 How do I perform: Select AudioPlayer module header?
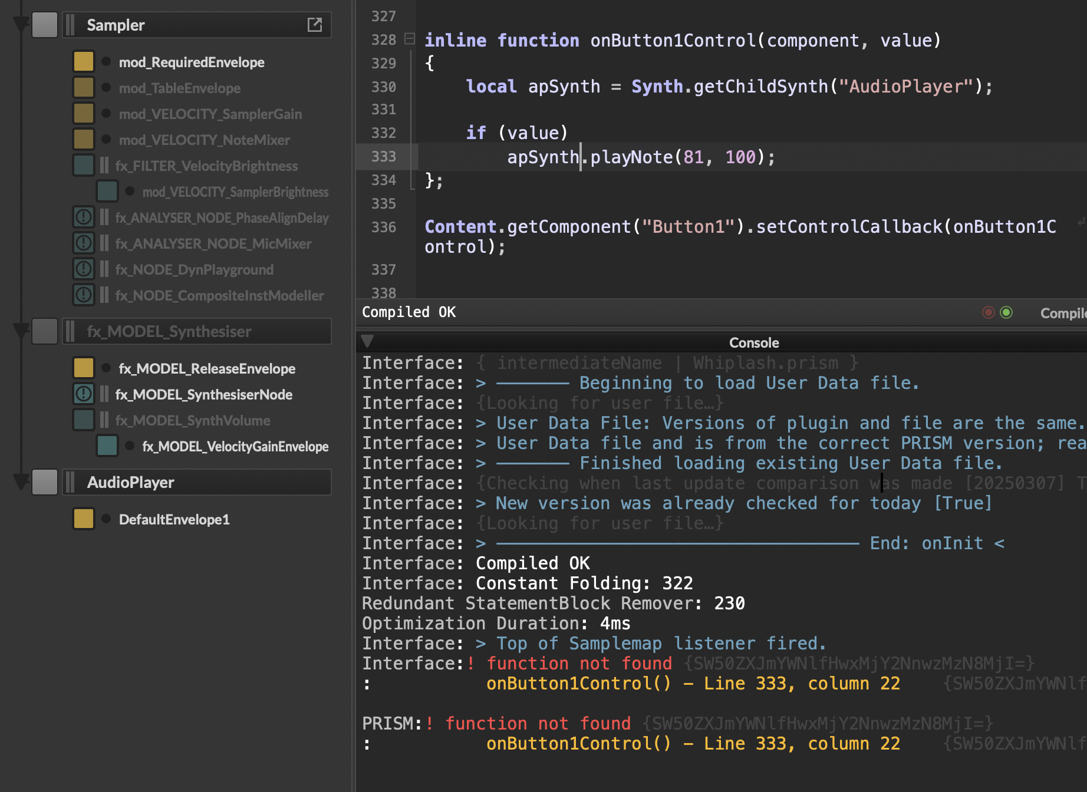tap(196, 482)
